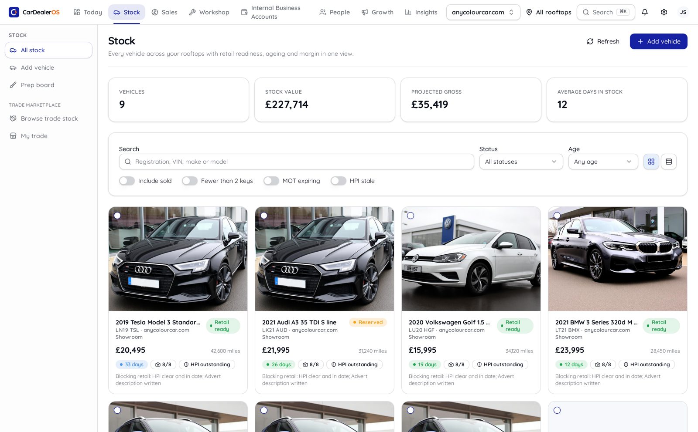Open the 2021 BMW 3 Series 320d title
698x432 pixels.
click(x=596, y=322)
